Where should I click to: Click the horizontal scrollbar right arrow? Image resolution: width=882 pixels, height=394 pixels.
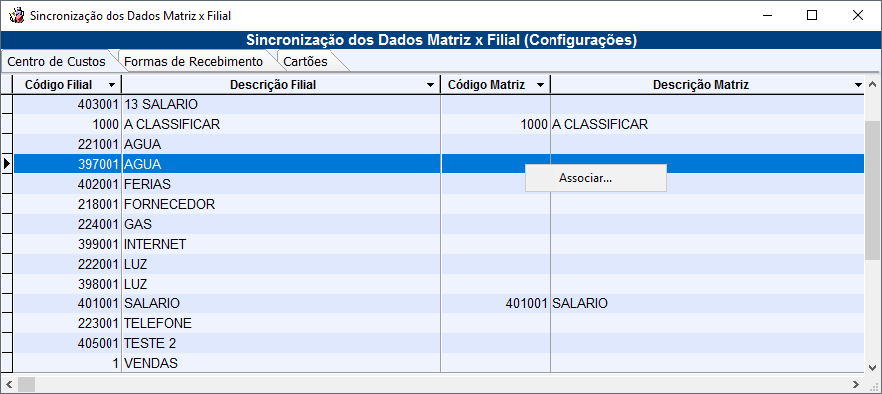[855, 384]
